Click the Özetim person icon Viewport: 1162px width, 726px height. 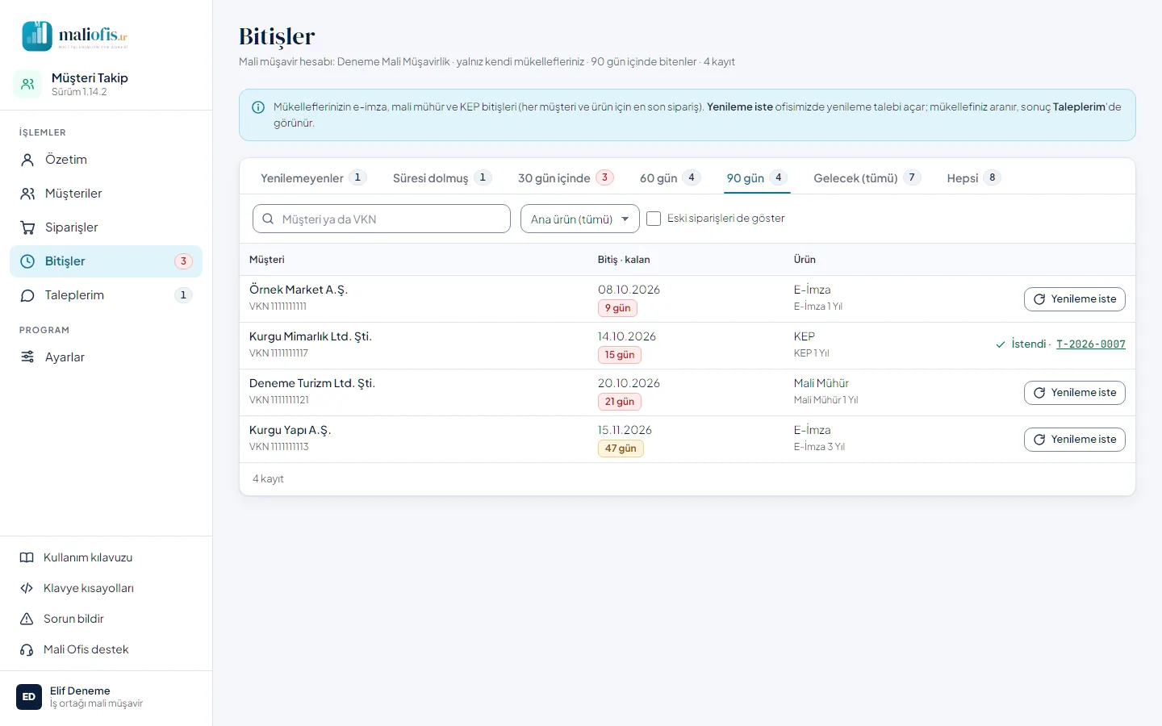(x=27, y=160)
